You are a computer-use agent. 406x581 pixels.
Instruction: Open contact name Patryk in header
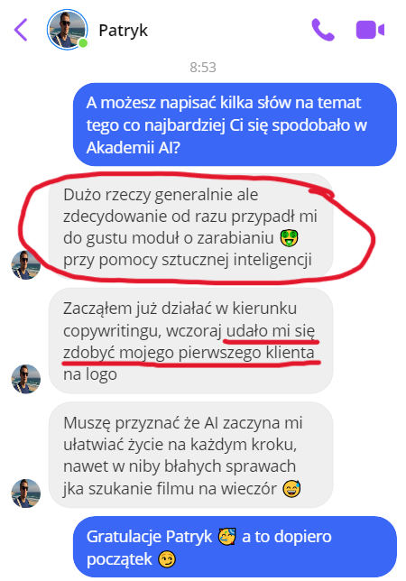tap(124, 31)
